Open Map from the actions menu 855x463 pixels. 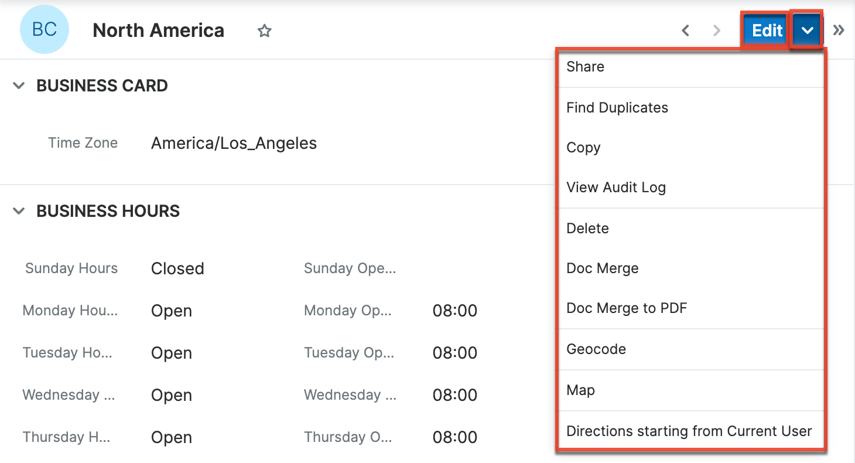click(x=580, y=390)
